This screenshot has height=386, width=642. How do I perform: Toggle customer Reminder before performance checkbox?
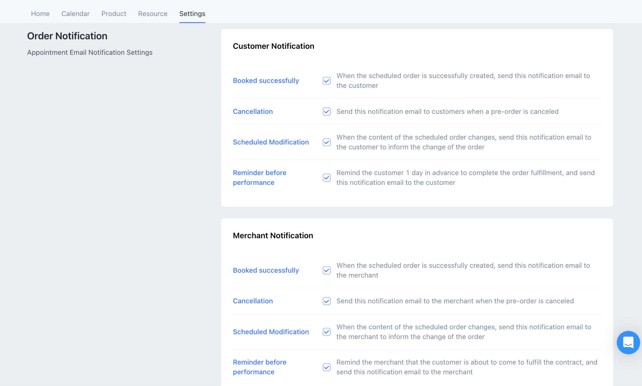click(x=327, y=178)
